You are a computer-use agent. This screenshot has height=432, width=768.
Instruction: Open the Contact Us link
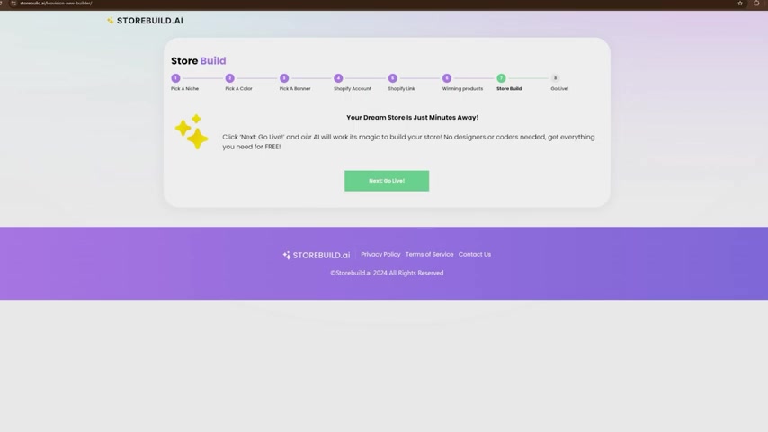click(x=475, y=254)
